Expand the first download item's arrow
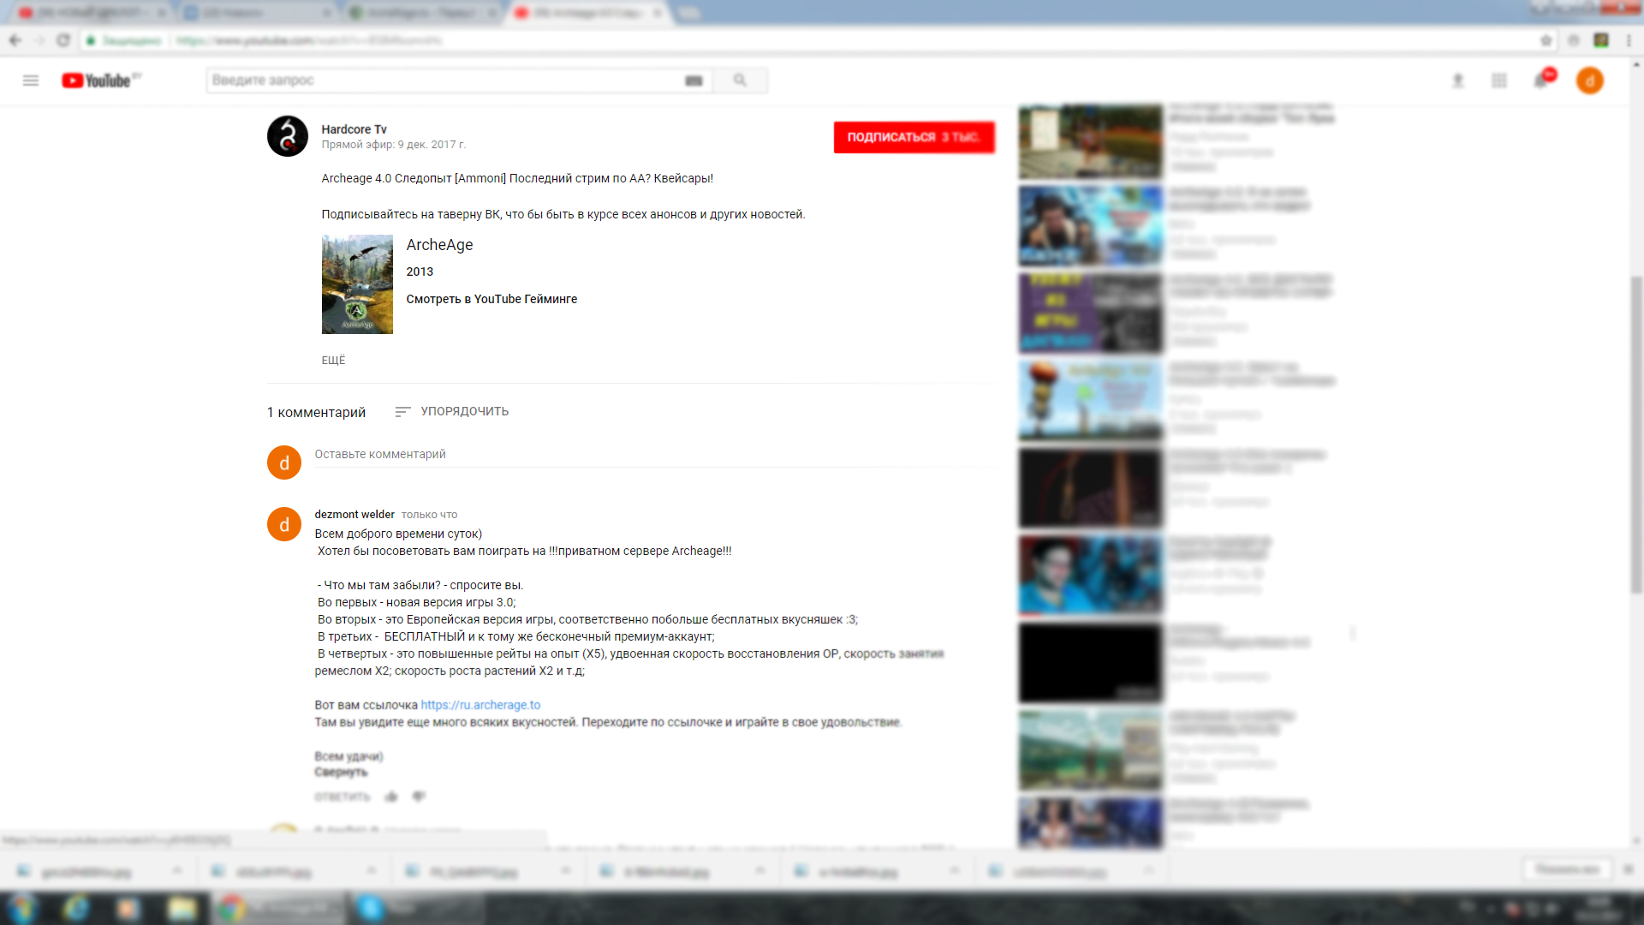 (177, 870)
